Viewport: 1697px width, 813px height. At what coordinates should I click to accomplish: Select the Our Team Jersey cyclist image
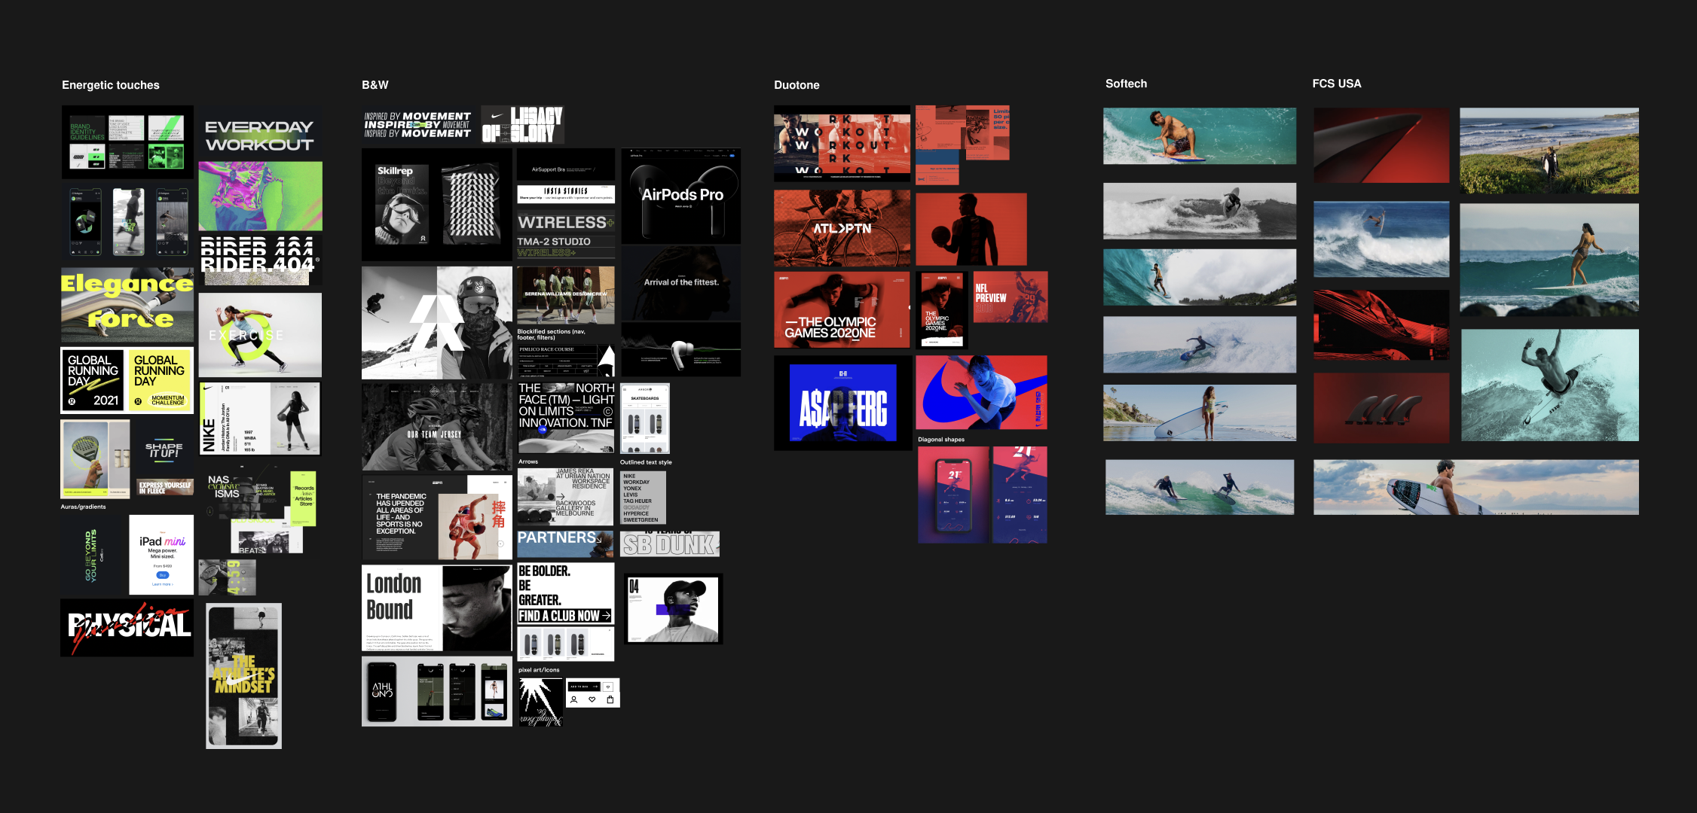click(437, 427)
